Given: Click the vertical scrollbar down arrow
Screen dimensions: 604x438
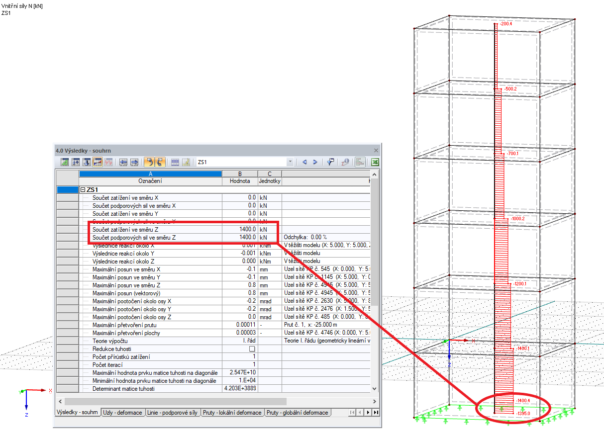Looking at the screenshot, I should pos(375,388).
